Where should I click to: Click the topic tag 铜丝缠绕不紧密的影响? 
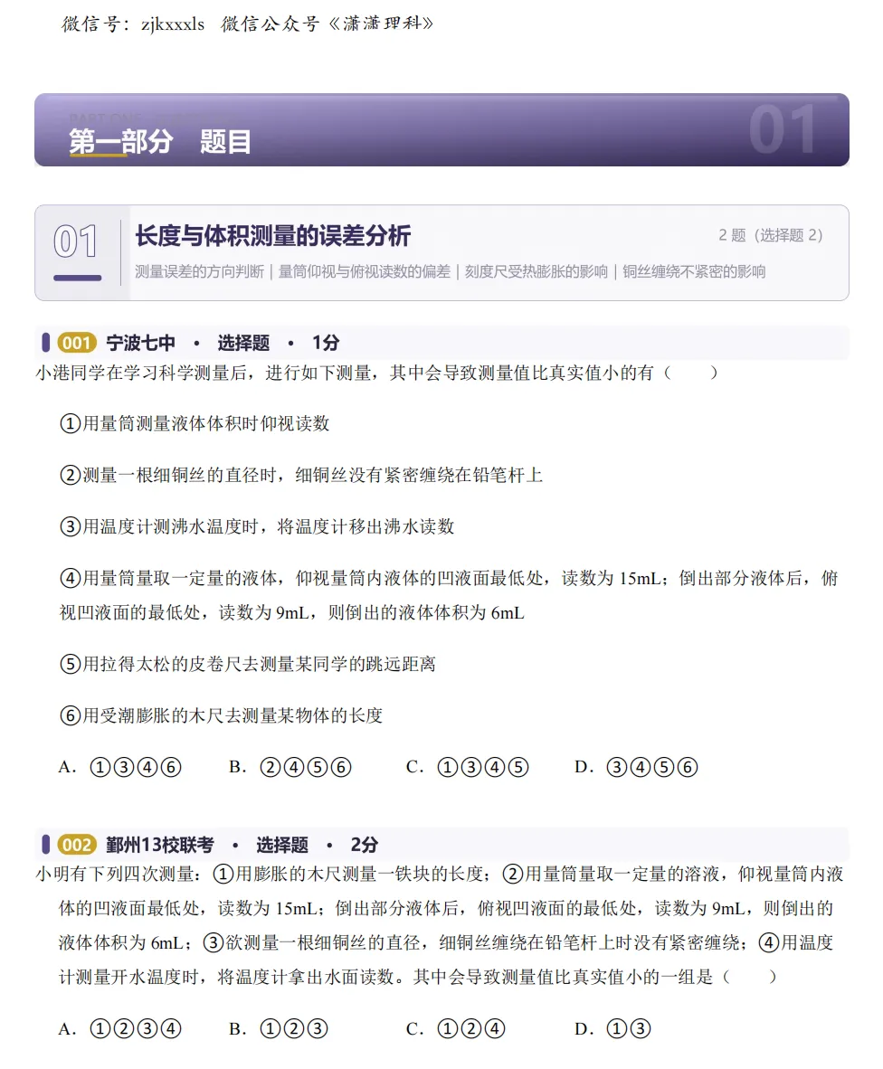coord(694,272)
